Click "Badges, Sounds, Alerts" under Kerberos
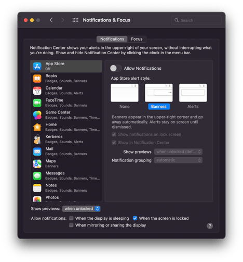The image size is (243, 262). click(64, 142)
